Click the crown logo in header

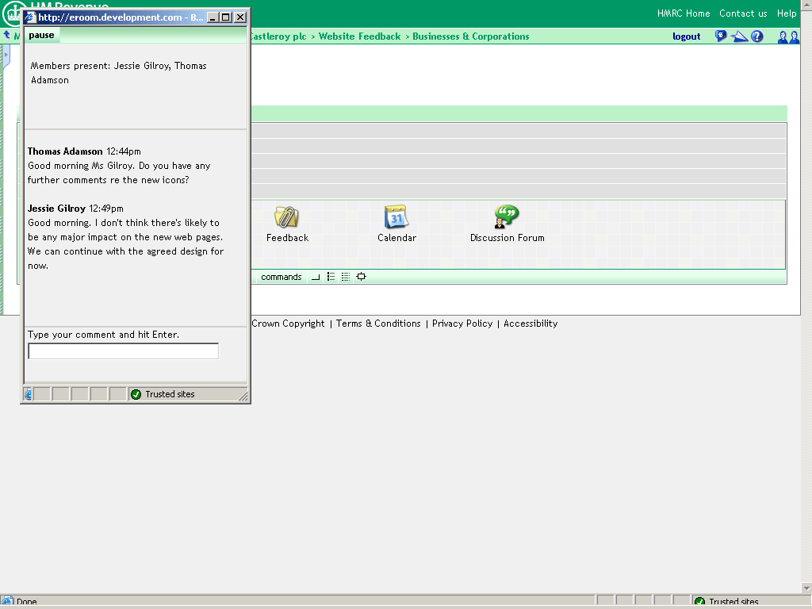click(x=13, y=14)
